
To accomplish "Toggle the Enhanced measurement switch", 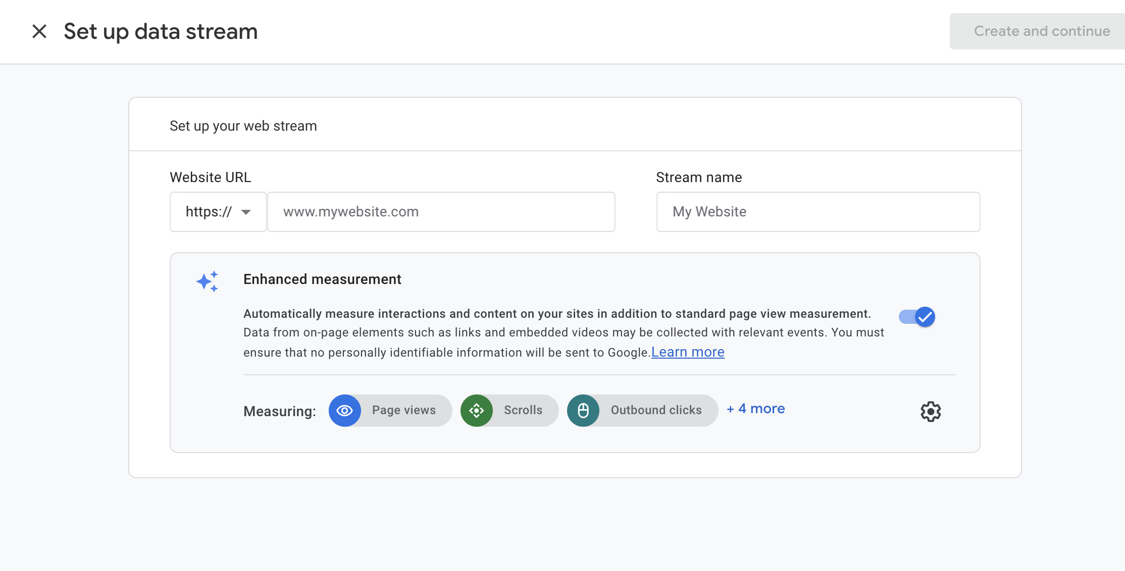I will tap(917, 317).
